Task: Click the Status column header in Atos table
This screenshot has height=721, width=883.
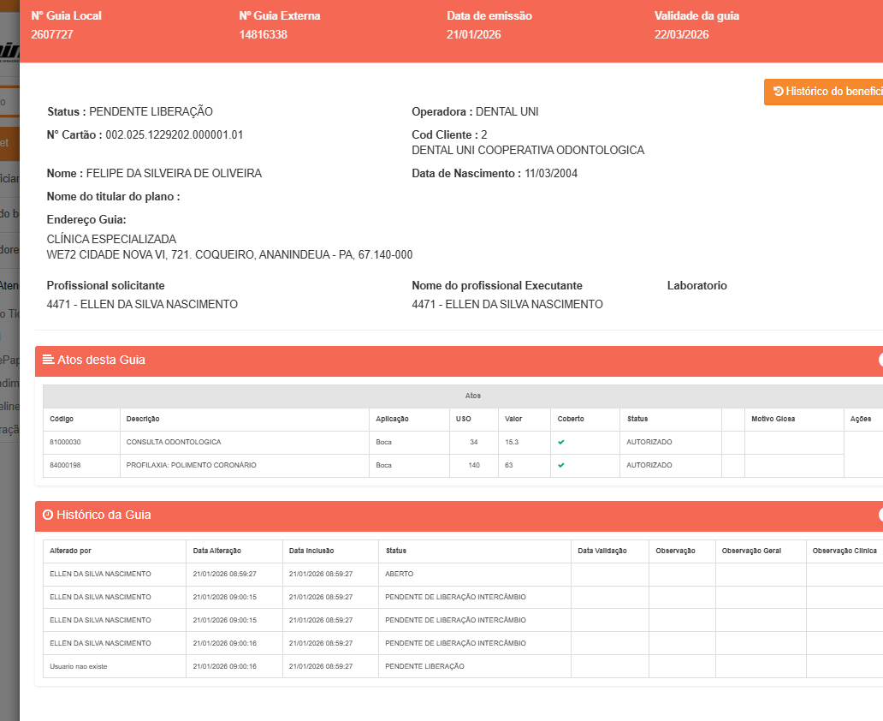Action: click(637, 419)
